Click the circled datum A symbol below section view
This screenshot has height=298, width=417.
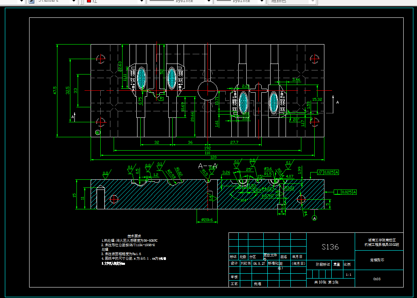(315, 218)
